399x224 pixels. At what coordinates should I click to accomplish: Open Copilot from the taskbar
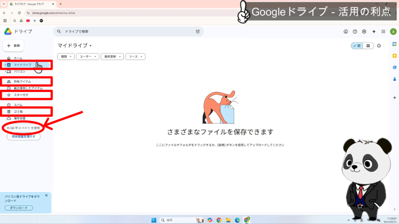tap(210, 220)
